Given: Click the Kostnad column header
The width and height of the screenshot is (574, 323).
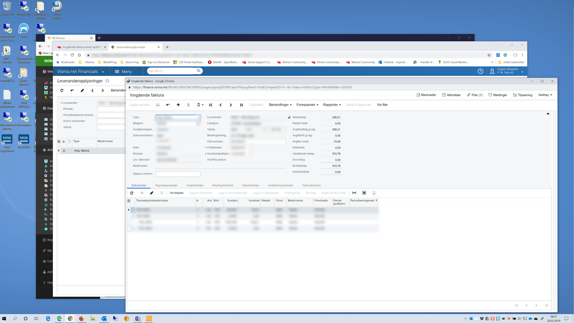Looking at the screenshot, I should (x=254, y=201).
